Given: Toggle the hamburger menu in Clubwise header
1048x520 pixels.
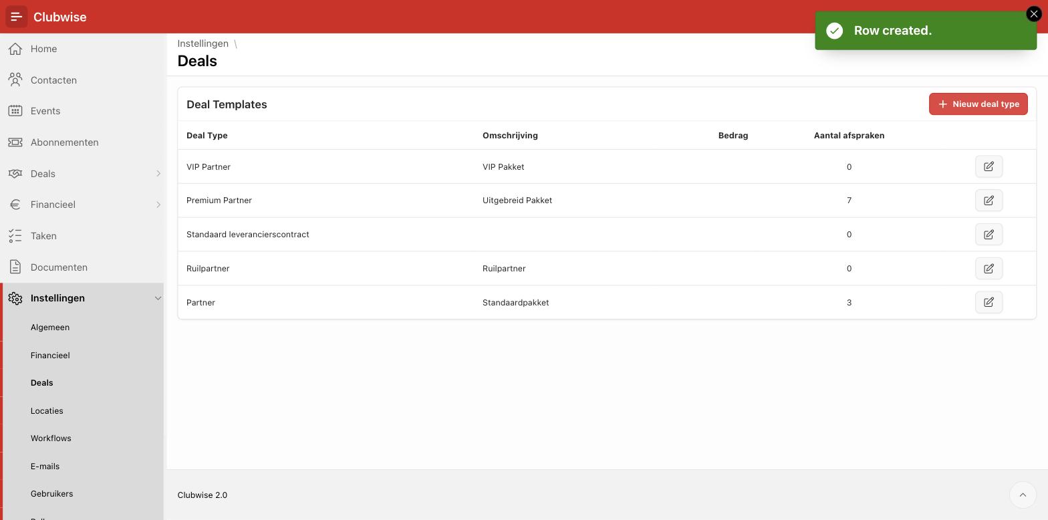Looking at the screenshot, I should (x=17, y=17).
